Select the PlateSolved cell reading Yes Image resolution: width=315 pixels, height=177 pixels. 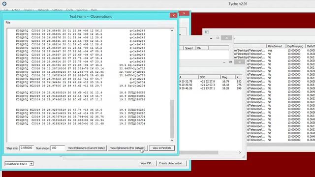click(x=270, y=51)
